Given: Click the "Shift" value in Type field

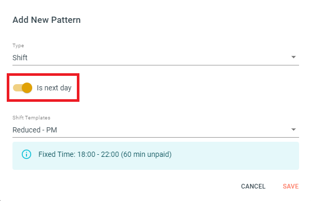Looking at the screenshot, I should (20, 58).
